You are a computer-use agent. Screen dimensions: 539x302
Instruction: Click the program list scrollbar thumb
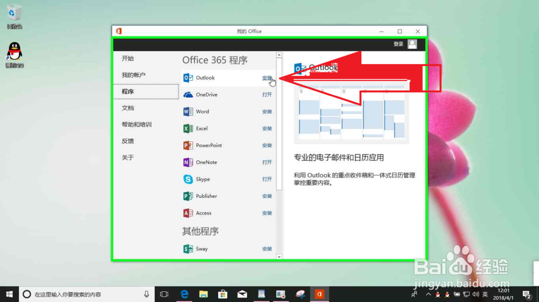pos(279,124)
